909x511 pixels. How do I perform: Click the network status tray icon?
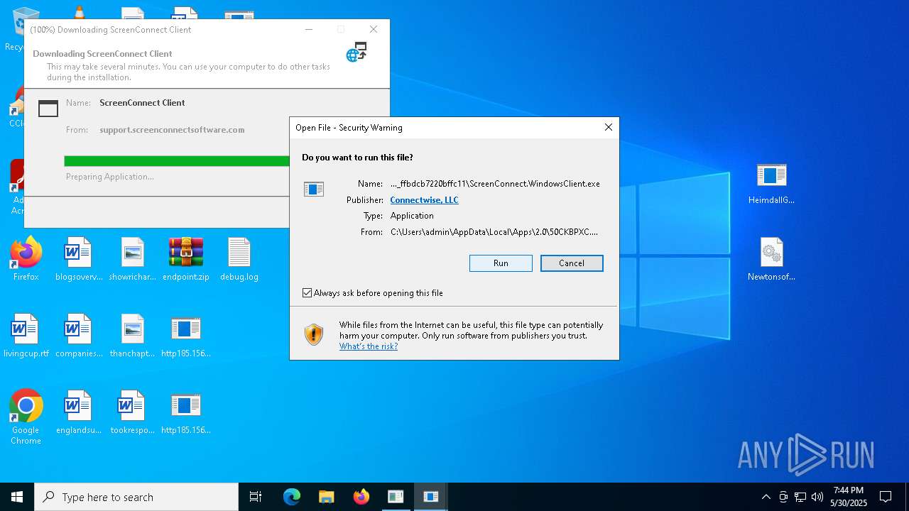tap(800, 497)
